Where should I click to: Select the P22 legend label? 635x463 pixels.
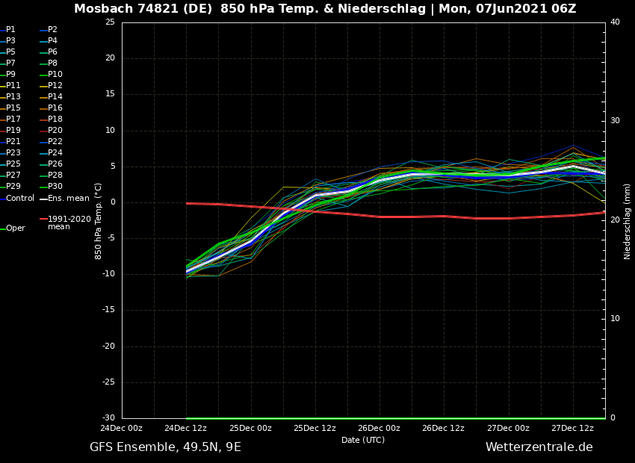point(55,142)
